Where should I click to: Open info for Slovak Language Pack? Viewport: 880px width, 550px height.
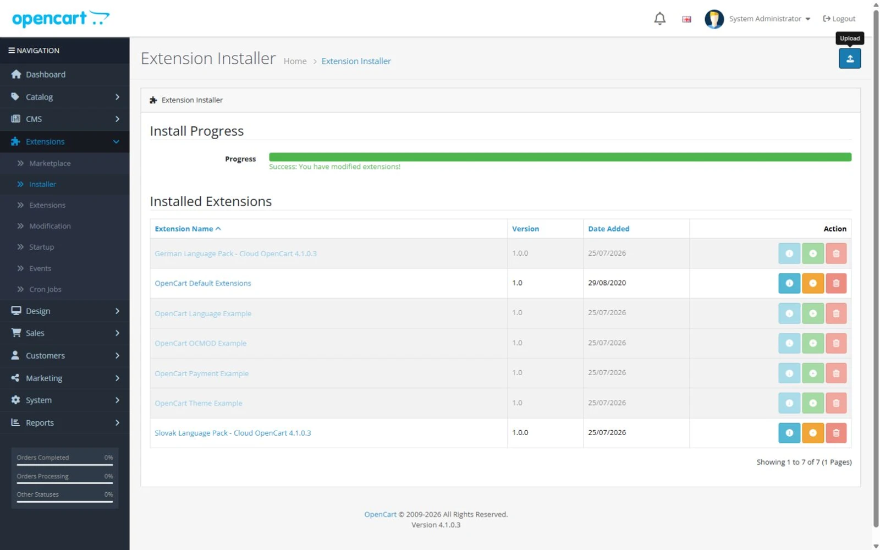coord(789,433)
